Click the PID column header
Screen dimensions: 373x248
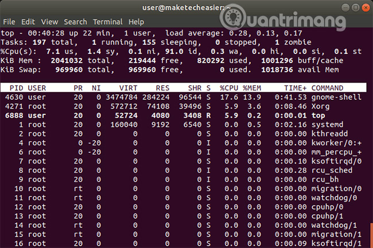tap(17, 88)
